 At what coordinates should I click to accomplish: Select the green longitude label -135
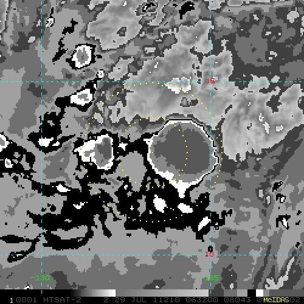[x=209, y=278]
